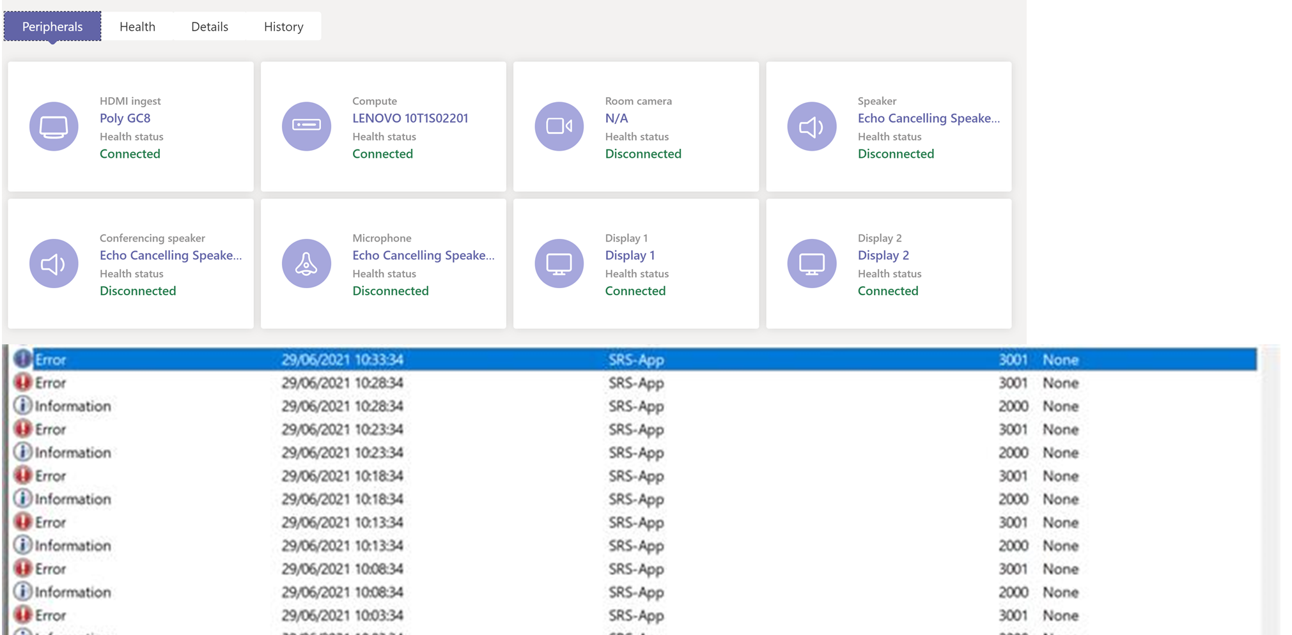This screenshot has height=635, width=1292.
Task: Click the HDMI ingest Connected status
Action: [x=130, y=154]
